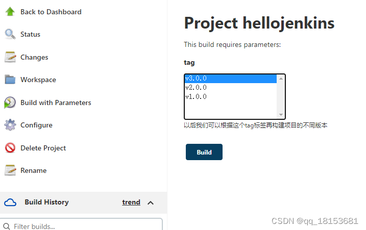Open the Workspace menu item
Screen dimensions: 366x230
38,80
